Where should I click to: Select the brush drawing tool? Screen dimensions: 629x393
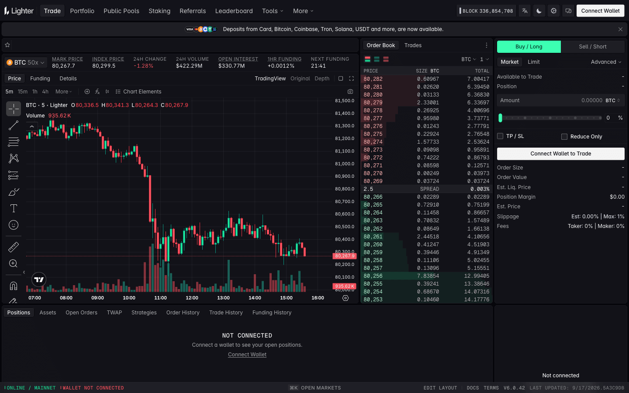tap(14, 192)
